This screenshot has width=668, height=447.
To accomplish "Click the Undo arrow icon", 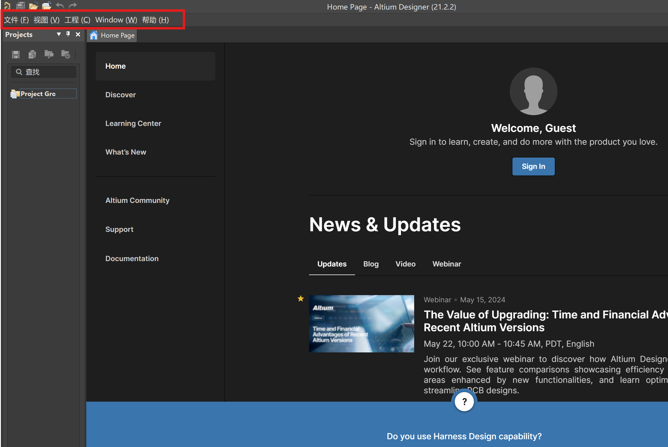I will 60,5.
